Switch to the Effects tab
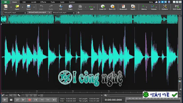The width and height of the screenshot is (183, 103). 43,2
